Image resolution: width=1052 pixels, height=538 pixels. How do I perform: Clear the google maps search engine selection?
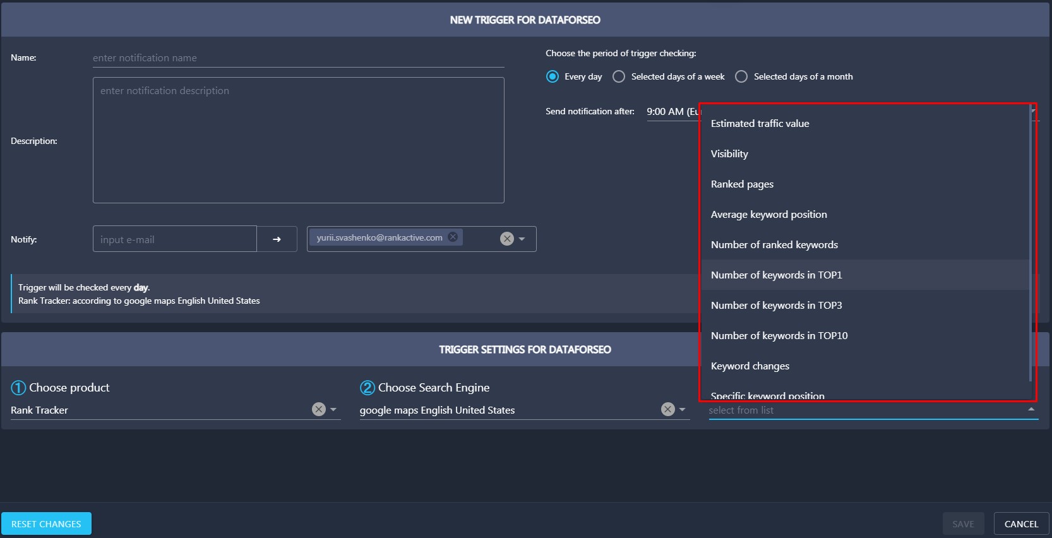coord(668,409)
